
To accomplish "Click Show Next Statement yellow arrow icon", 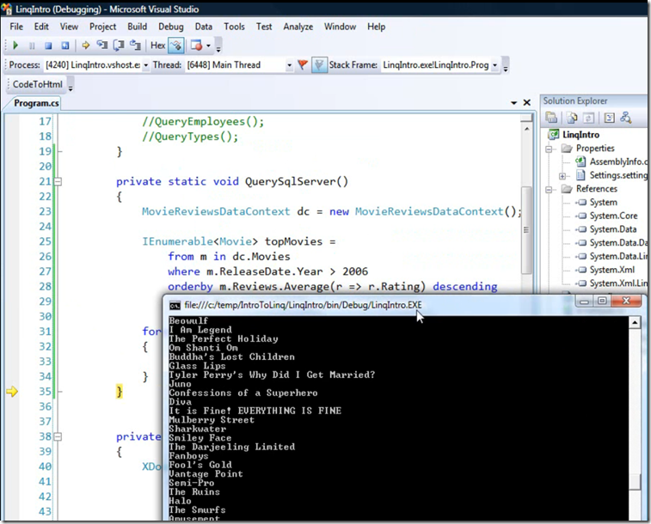I will (x=86, y=46).
